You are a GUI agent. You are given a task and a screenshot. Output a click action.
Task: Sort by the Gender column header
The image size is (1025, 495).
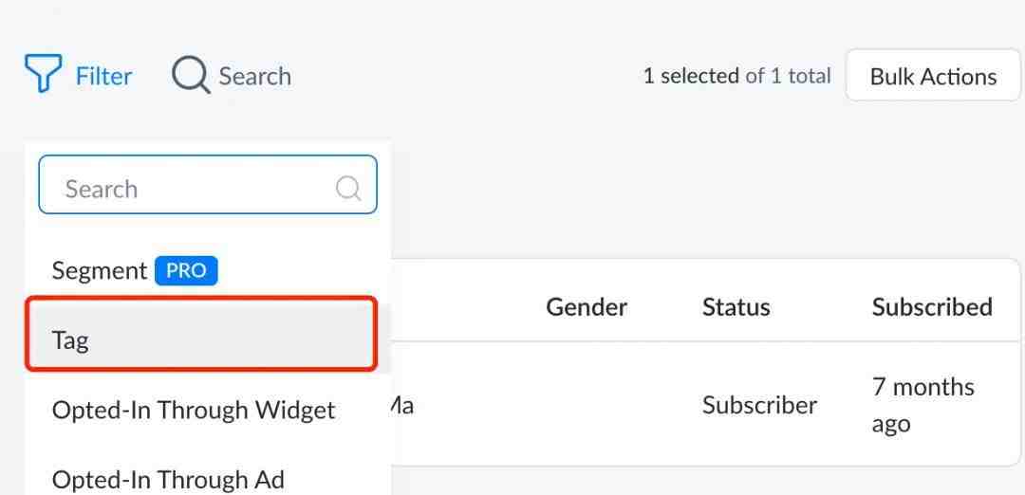tap(587, 307)
